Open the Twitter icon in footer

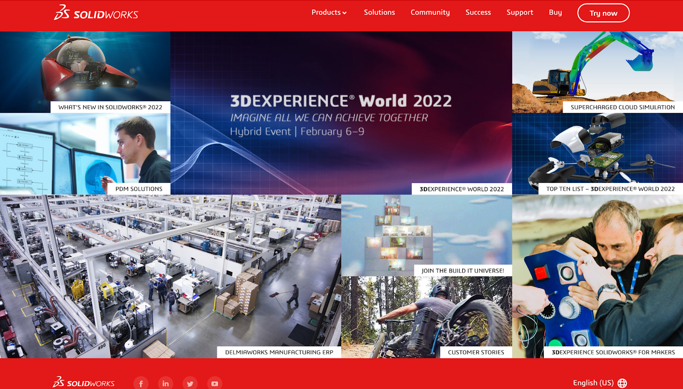pyautogui.click(x=190, y=383)
